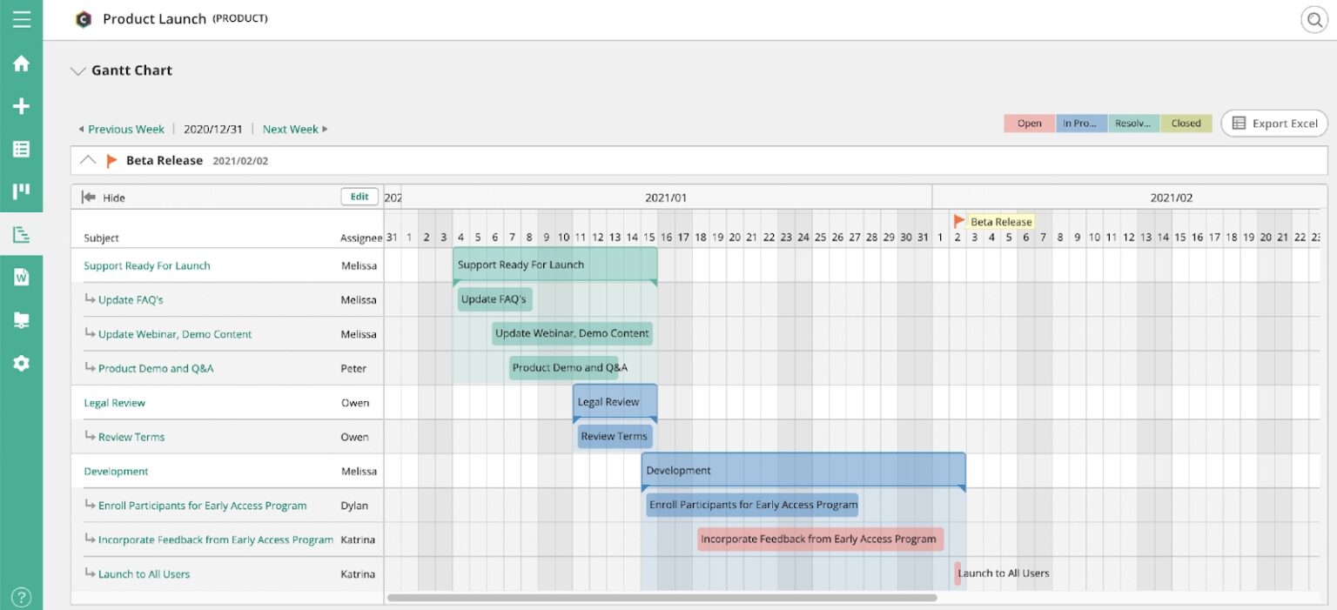Open the Development task link
The width and height of the screenshot is (1337, 610).
(116, 471)
